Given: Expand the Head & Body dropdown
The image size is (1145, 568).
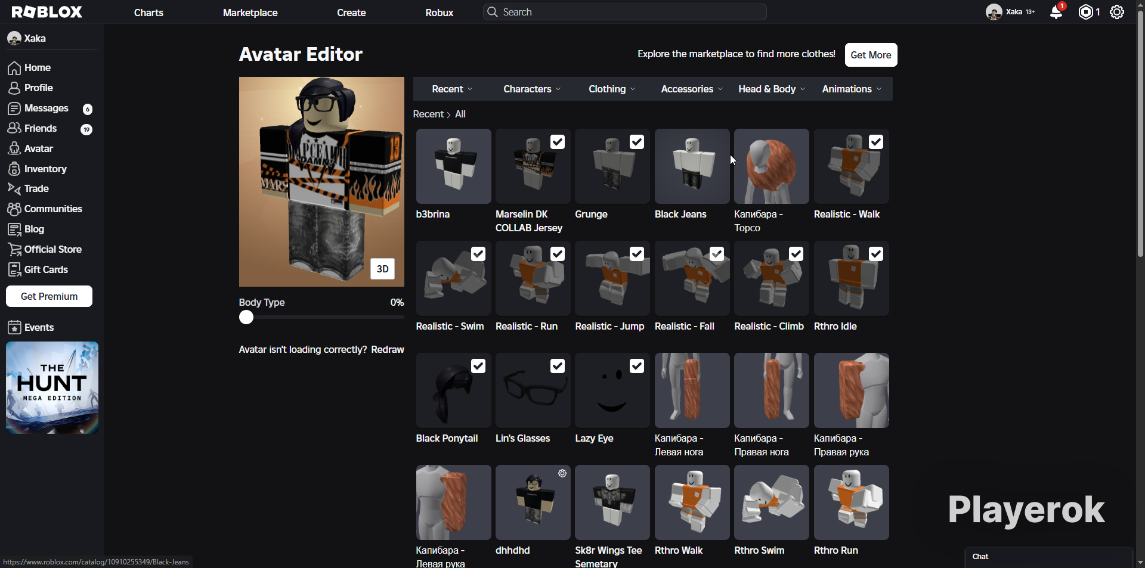Looking at the screenshot, I should [772, 89].
